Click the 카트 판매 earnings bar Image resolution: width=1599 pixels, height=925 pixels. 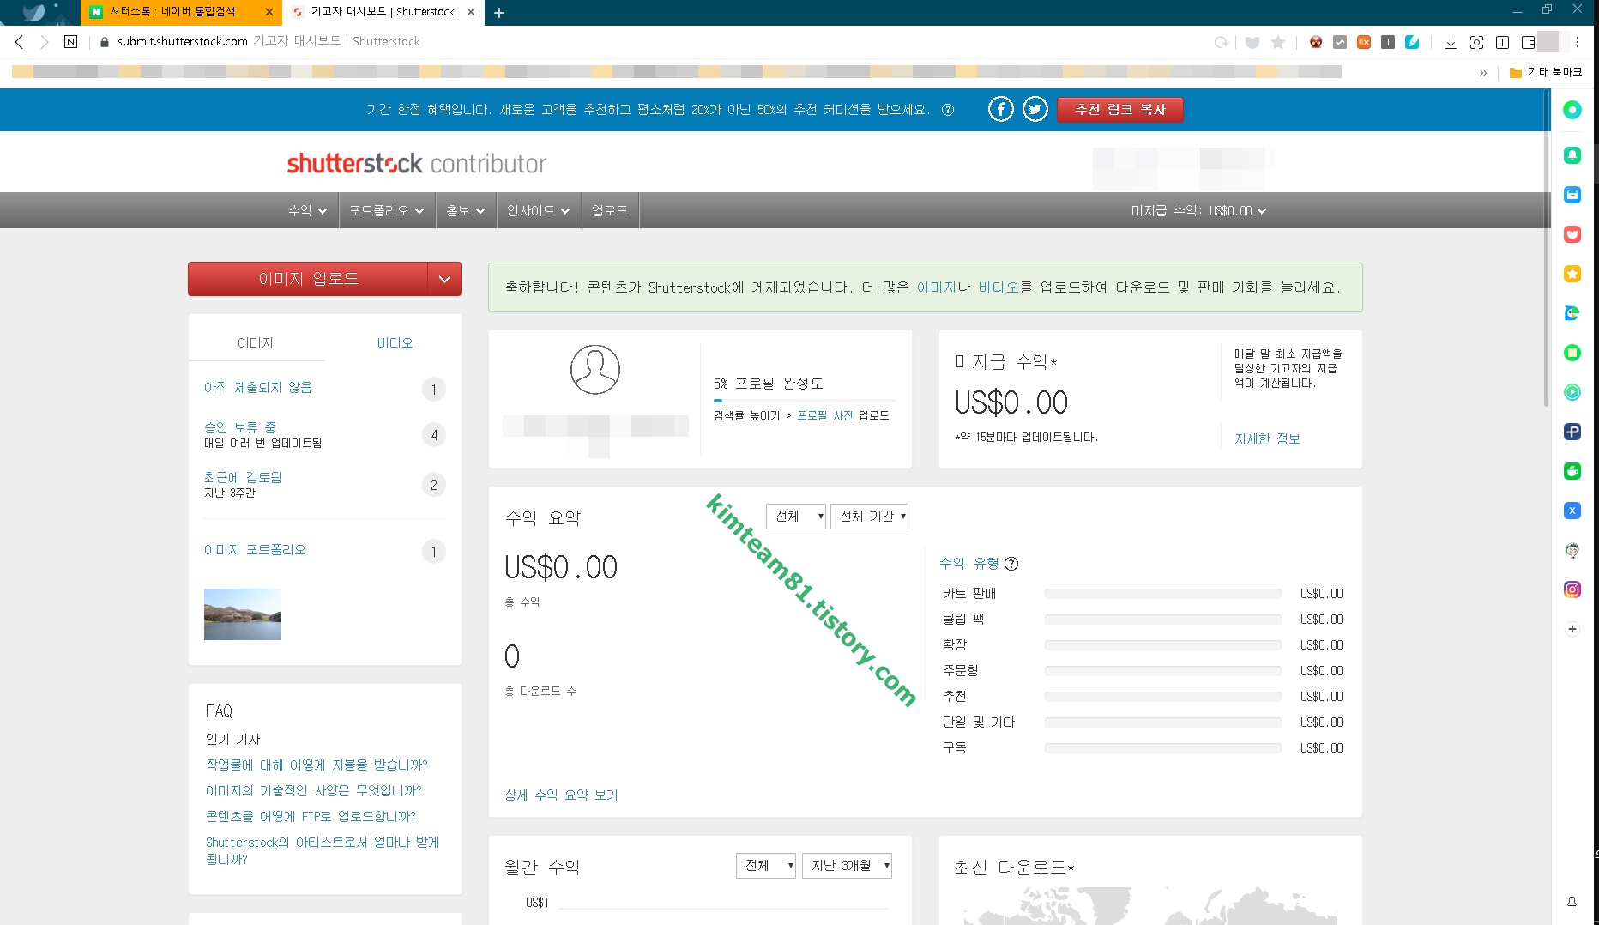[1162, 594]
